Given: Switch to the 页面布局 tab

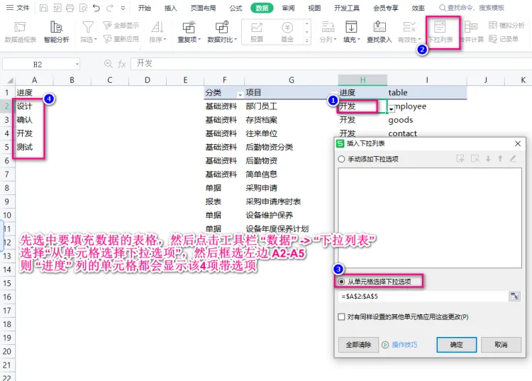Looking at the screenshot, I should coord(204,8).
